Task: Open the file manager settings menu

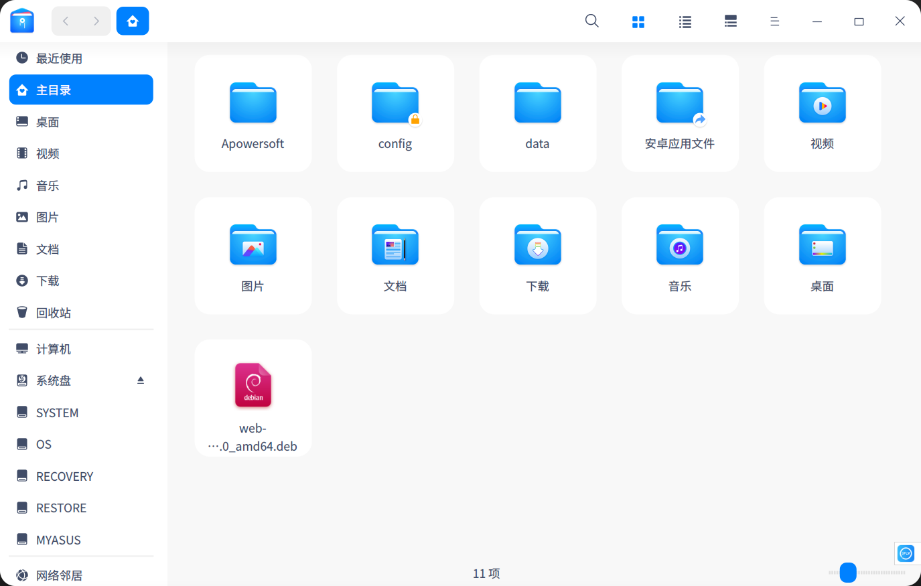Action: tap(774, 21)
